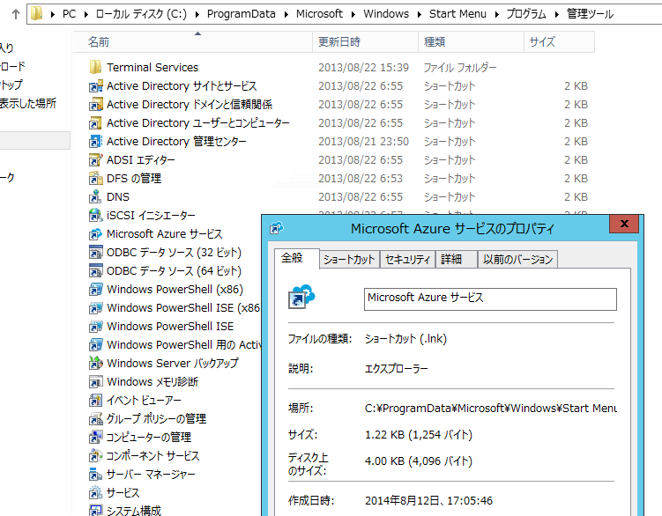Screen dimensions: 662x516
Task: Expand the arrow before PC in address bar
Action: [x=53, y=14]
